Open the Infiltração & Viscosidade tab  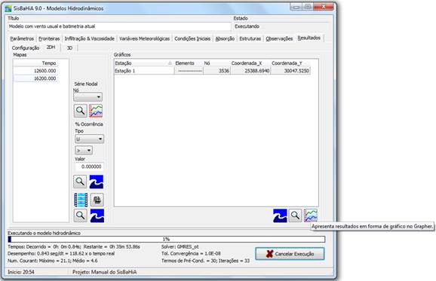(x=90, y=38)
